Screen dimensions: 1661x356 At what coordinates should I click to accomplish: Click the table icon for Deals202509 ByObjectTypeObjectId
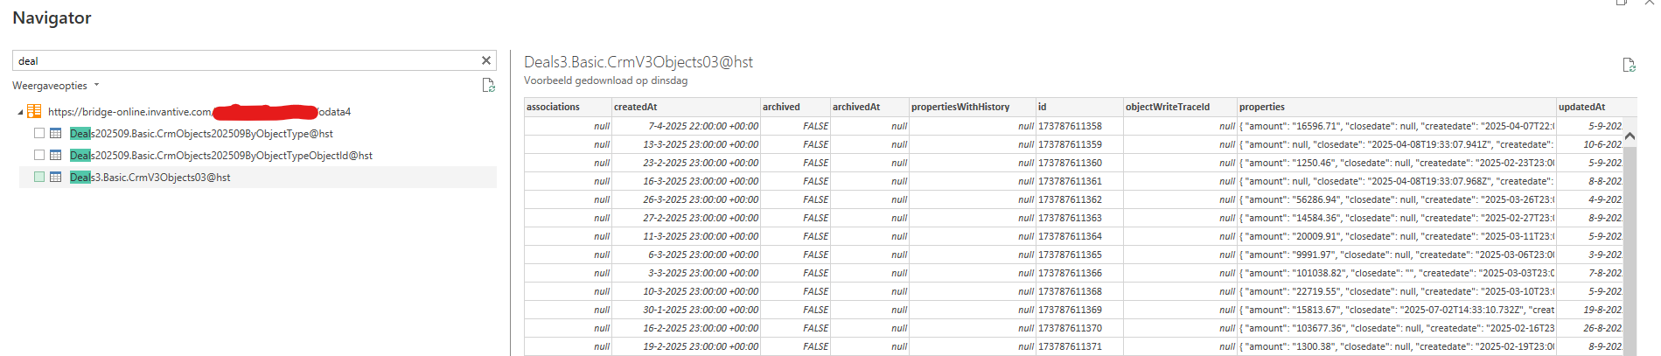(x=56, y=156)
